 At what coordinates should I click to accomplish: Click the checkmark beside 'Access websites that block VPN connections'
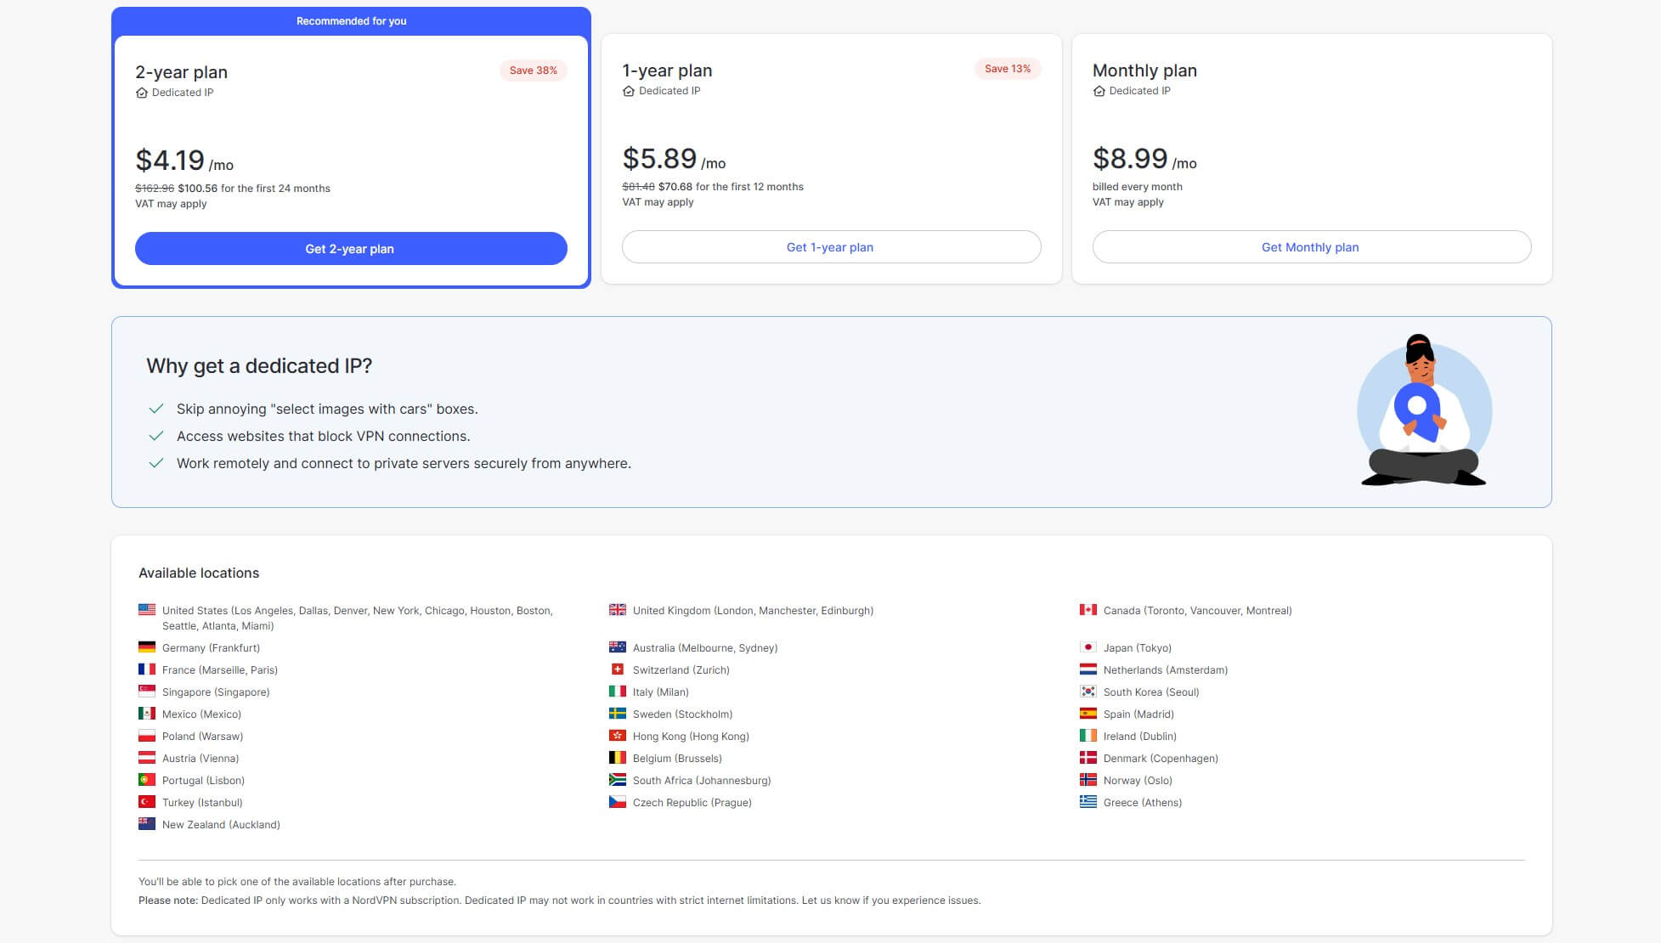(x=156, y=435)
